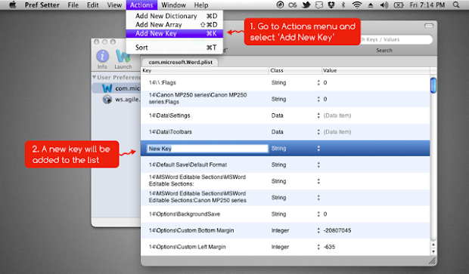
Task: Click the -635 value cell
Action: click(329, 247)
